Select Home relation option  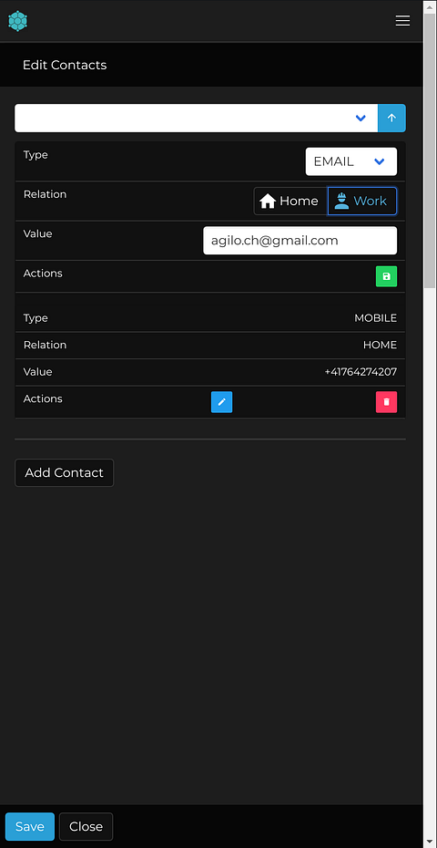(290, 202)
